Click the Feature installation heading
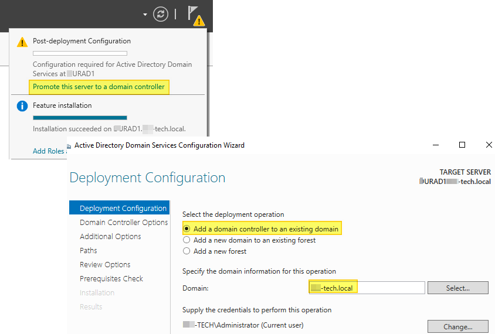The image size is (495, 334). [62, 105]
